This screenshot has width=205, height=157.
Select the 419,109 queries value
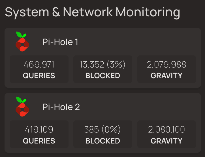click(x=39, y=130)
